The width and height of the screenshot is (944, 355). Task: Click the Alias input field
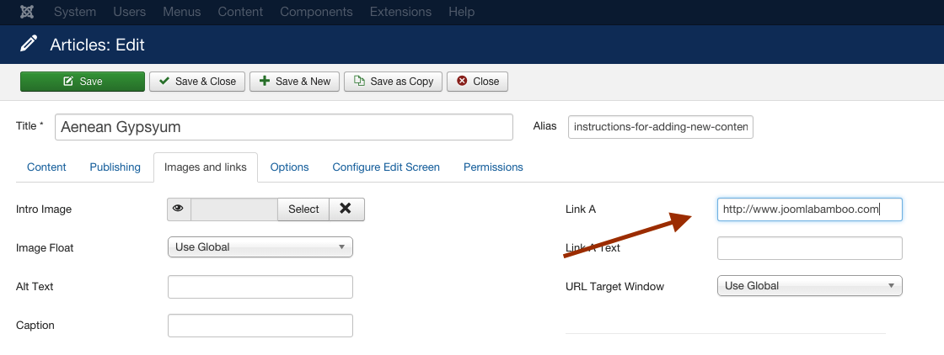coord(661,127)
